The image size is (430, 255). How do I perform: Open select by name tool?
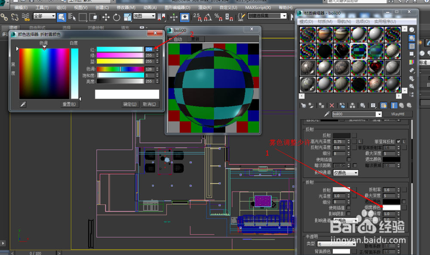click(72, 17)
